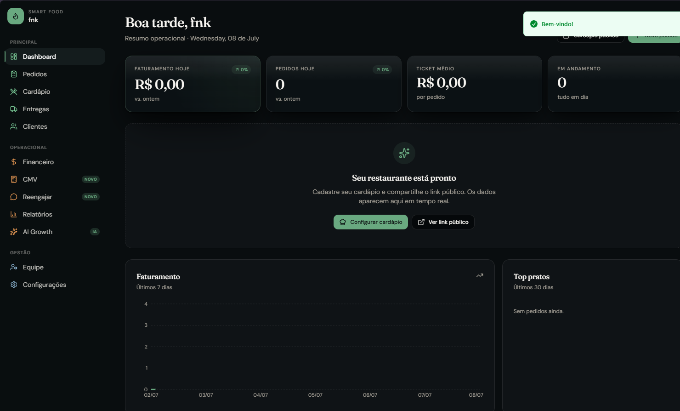Open the CMV menu entry
Screen dimensions: 680x411
(55, 179)
